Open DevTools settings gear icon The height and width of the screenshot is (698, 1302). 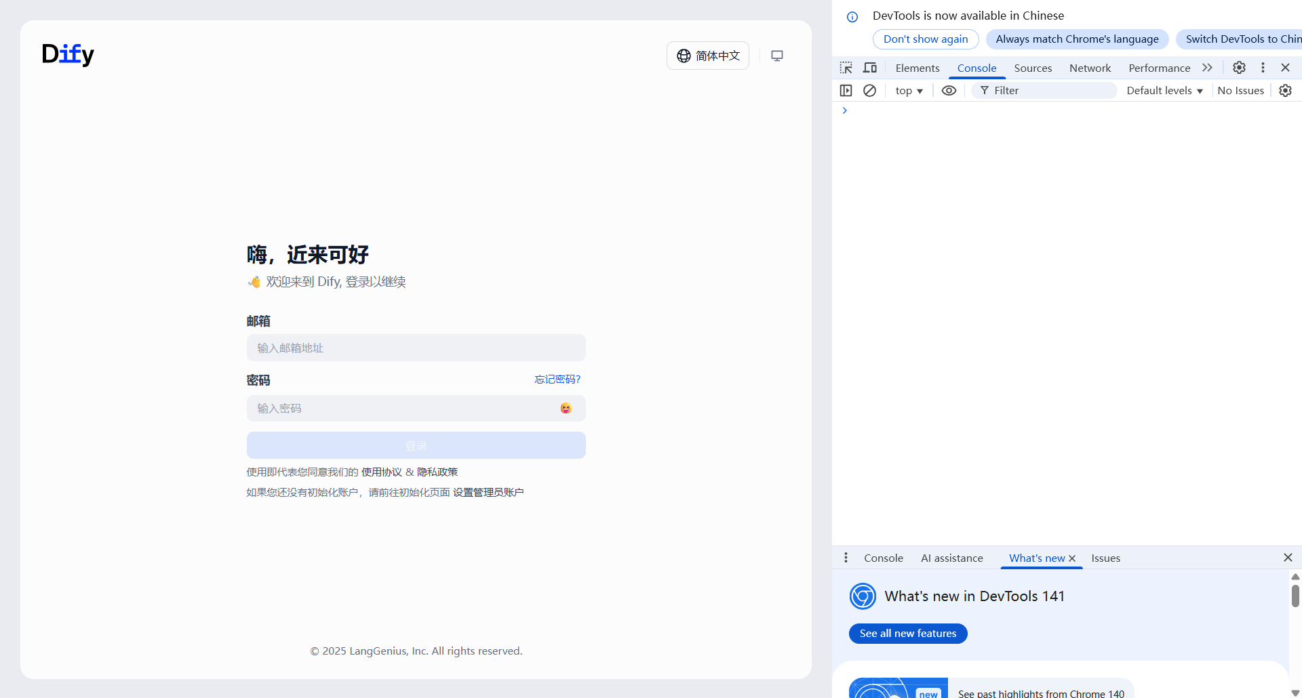1239,68
